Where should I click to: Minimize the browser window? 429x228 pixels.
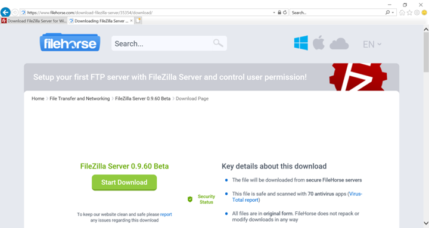coord(390,5)
